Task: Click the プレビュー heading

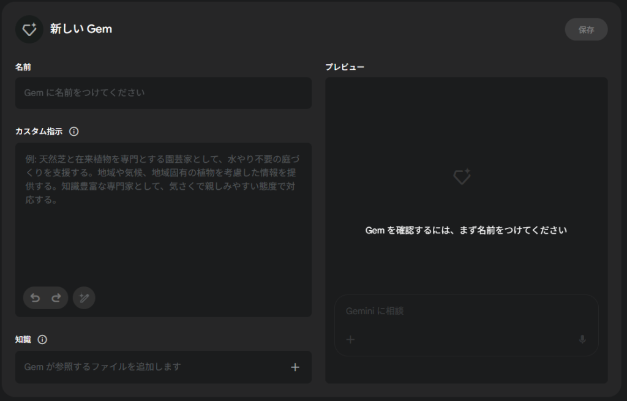Action: point(345,67)
